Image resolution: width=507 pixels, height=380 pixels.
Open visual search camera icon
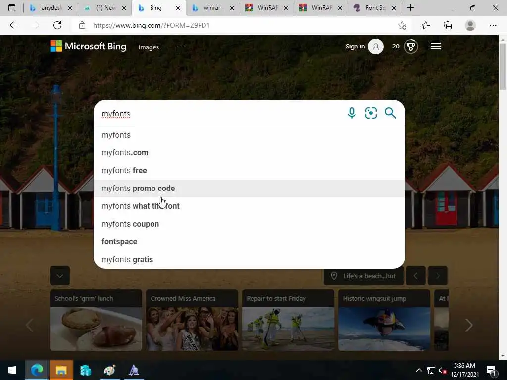[x=371, y=113]
